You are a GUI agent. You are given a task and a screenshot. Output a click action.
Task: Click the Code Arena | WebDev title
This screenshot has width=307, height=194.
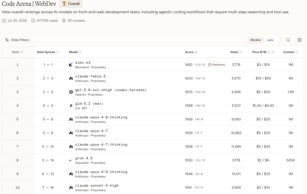pyautogui.click(x=29, y=4)
